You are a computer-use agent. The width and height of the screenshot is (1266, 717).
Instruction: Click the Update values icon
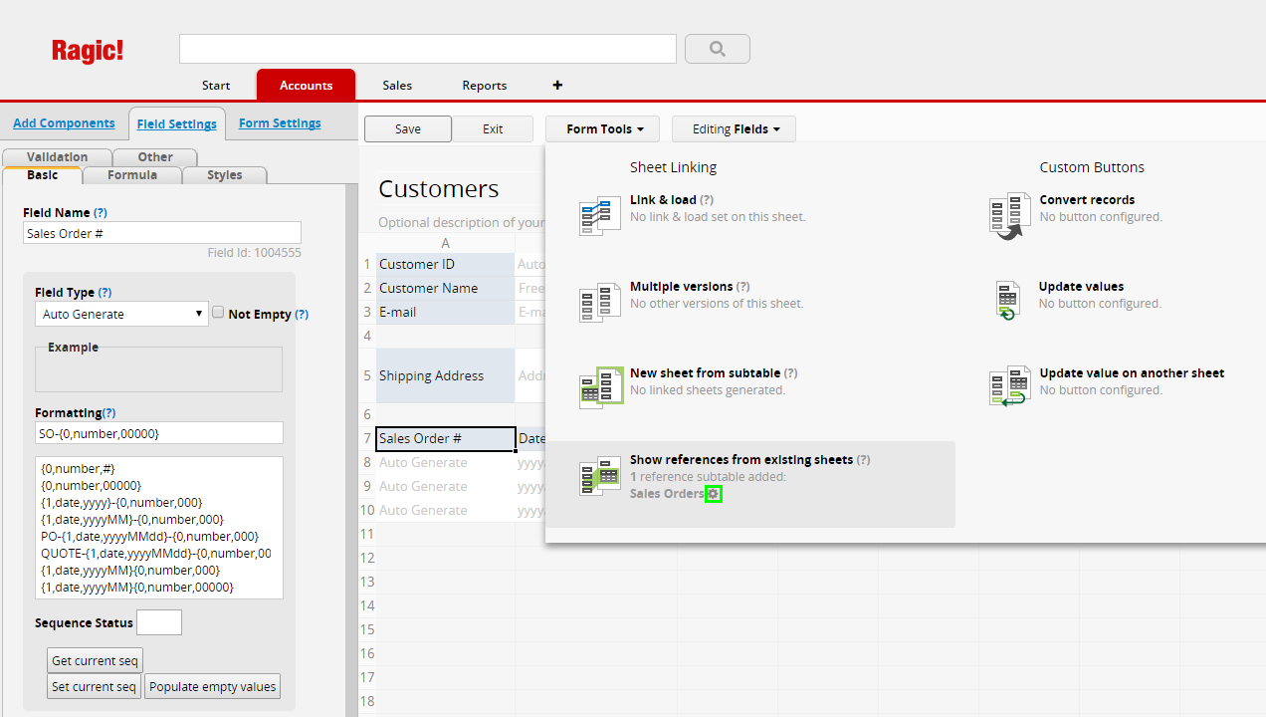(1007, 300)
